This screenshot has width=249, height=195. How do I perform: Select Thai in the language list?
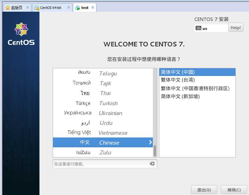103,93
